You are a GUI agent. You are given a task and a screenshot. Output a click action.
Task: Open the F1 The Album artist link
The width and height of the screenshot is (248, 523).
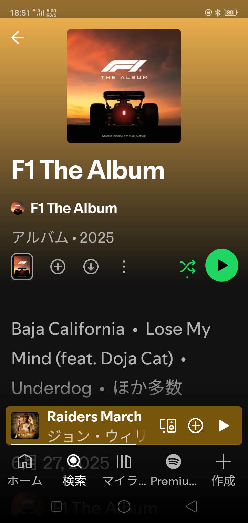74,208
